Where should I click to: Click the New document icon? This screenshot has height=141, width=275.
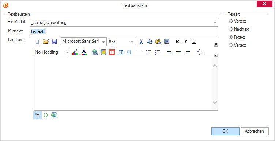37,42
